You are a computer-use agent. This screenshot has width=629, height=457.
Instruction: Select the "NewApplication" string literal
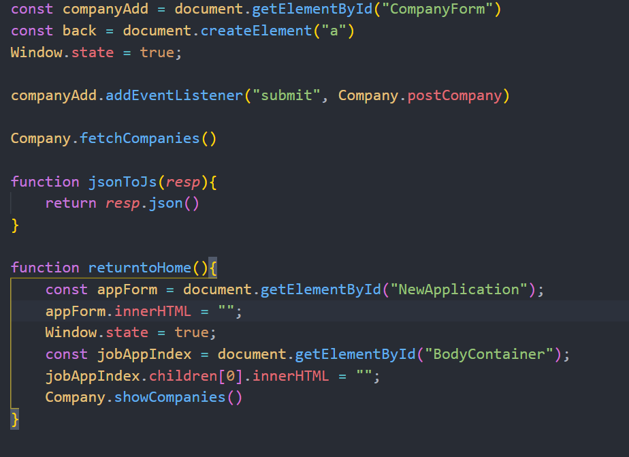click(457, 289)
